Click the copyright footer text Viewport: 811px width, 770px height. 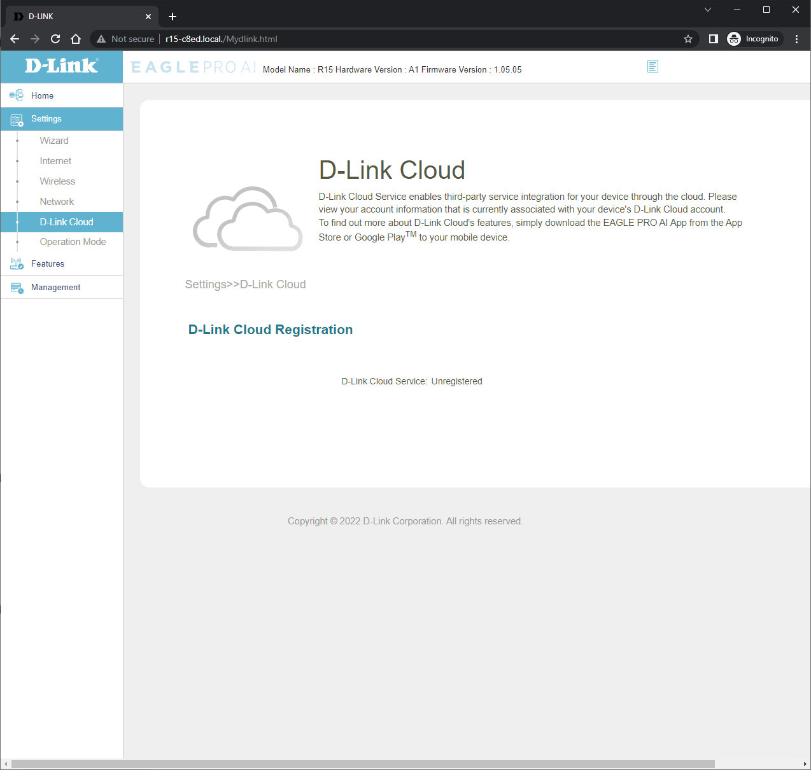pos(405,521)
